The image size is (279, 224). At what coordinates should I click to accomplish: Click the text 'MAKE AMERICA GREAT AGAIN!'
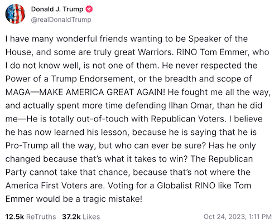[102, 92]
